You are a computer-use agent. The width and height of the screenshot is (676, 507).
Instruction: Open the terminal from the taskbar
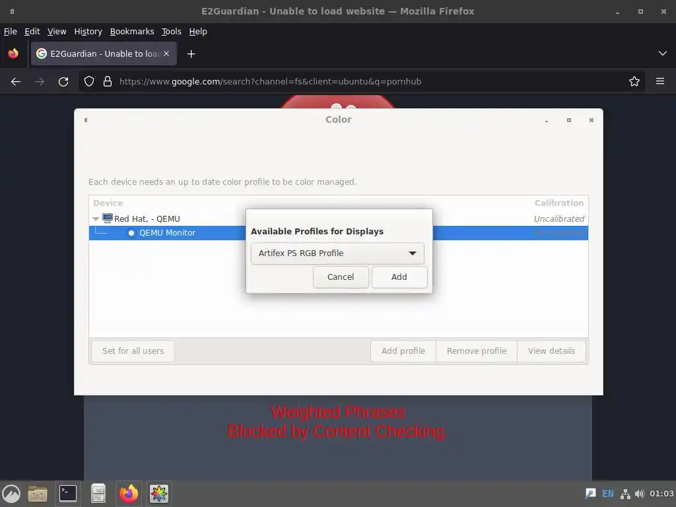pyautogui.click(x=68, y=494)
